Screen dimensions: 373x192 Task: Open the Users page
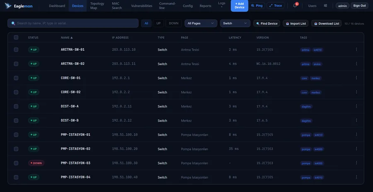312,6
